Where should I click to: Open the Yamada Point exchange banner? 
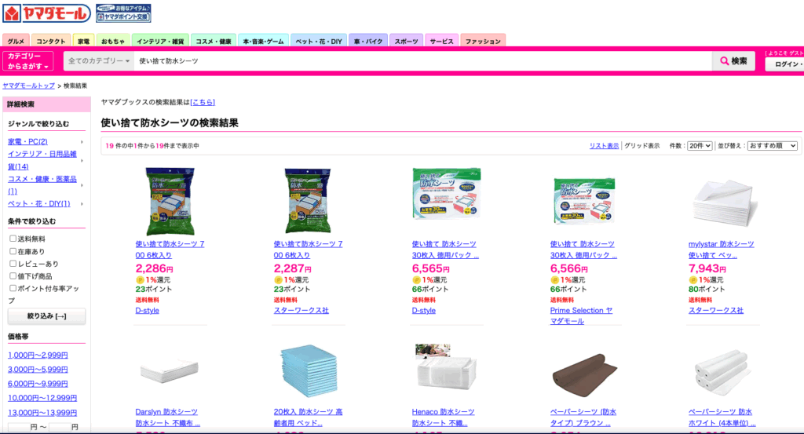[x=123, y=13]
